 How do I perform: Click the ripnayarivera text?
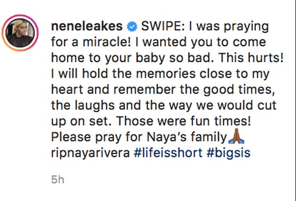pos(90,153)
